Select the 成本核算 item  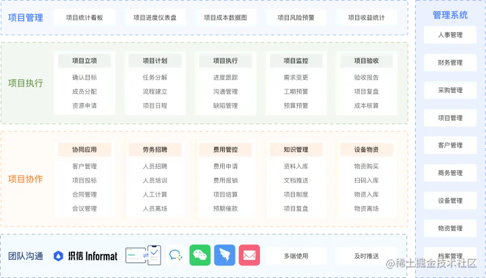click(367, 106)
